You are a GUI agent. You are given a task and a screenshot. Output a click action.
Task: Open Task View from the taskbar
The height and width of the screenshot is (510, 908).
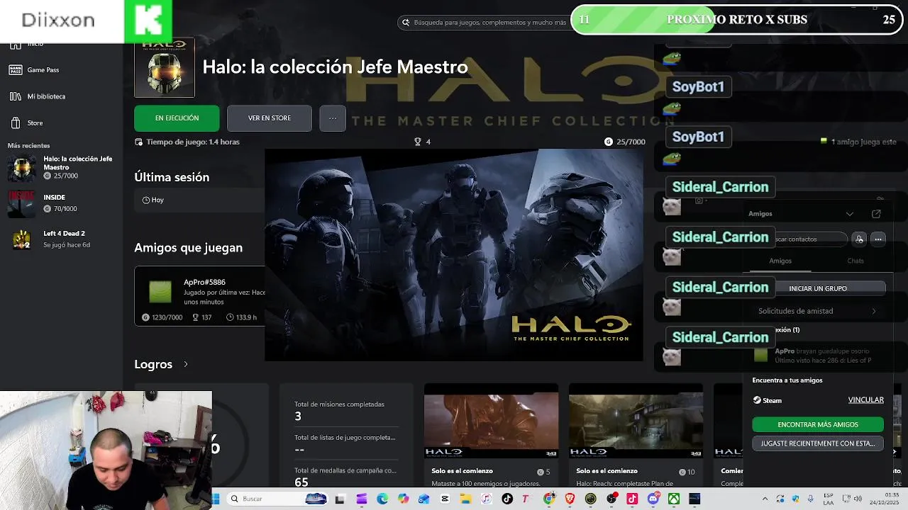tap(340, 499)
